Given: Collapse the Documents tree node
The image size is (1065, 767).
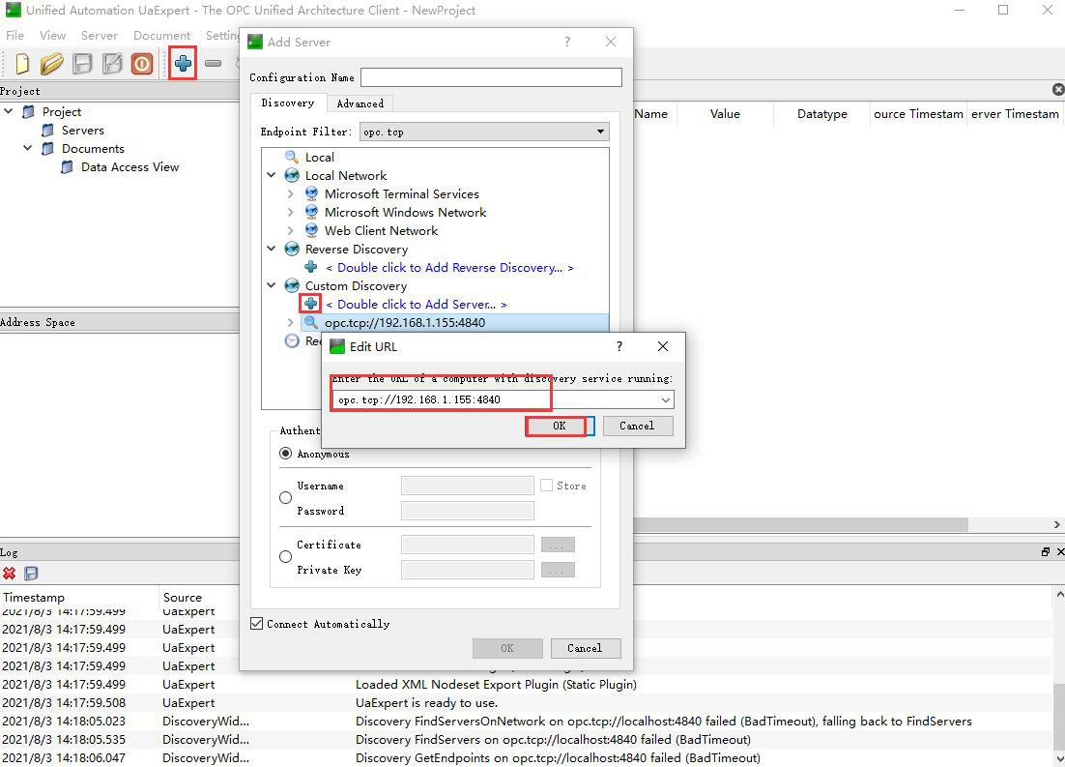Looking at the screenshot, I should click(28, 148).
